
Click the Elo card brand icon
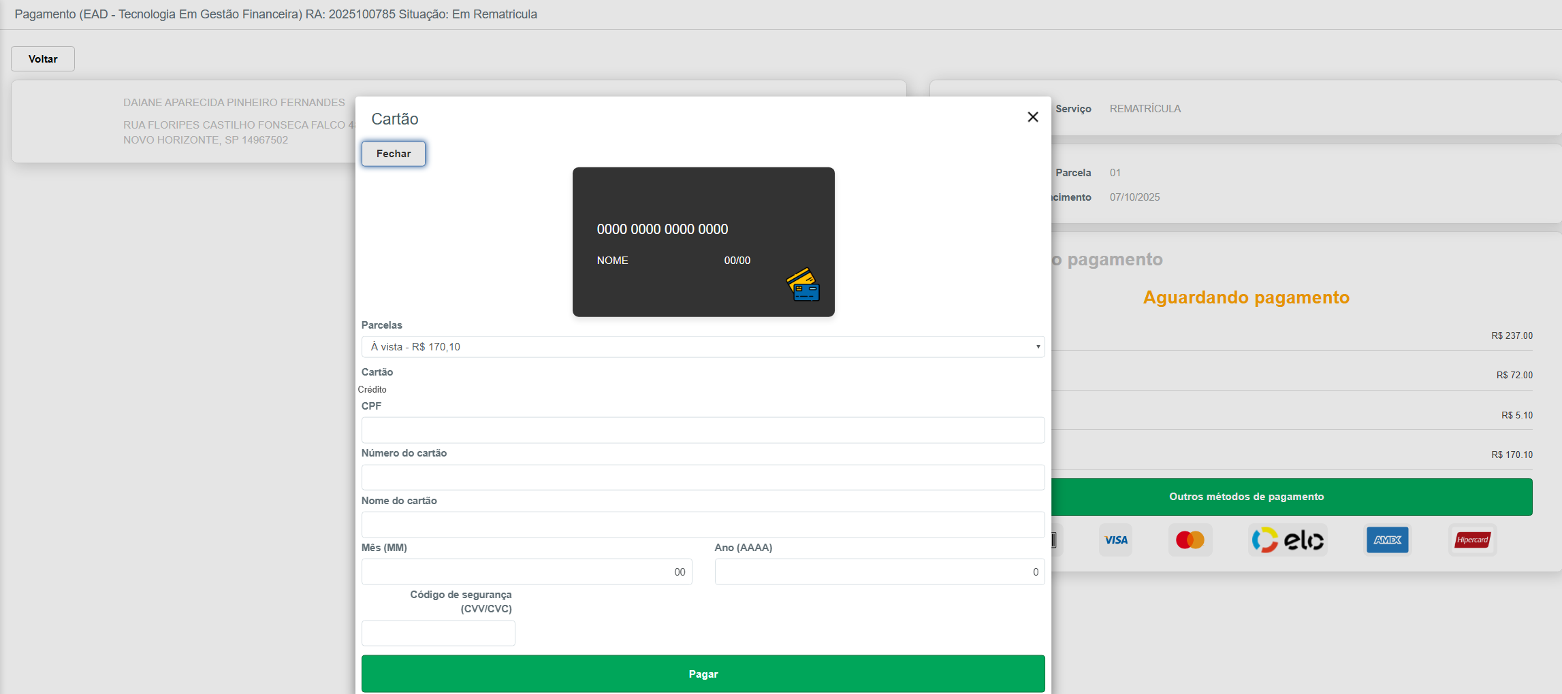point(1287,540)
